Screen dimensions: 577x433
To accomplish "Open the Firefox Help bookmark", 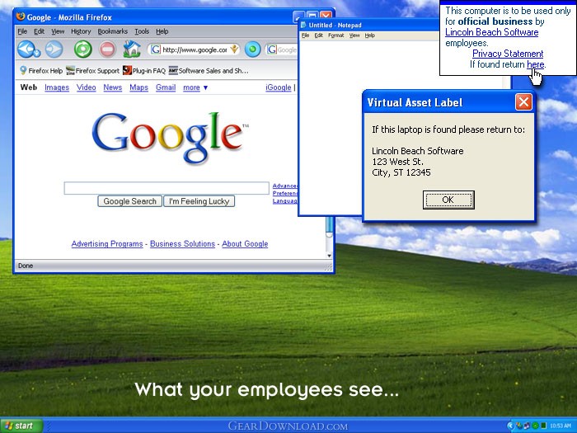I will point(40,71).
